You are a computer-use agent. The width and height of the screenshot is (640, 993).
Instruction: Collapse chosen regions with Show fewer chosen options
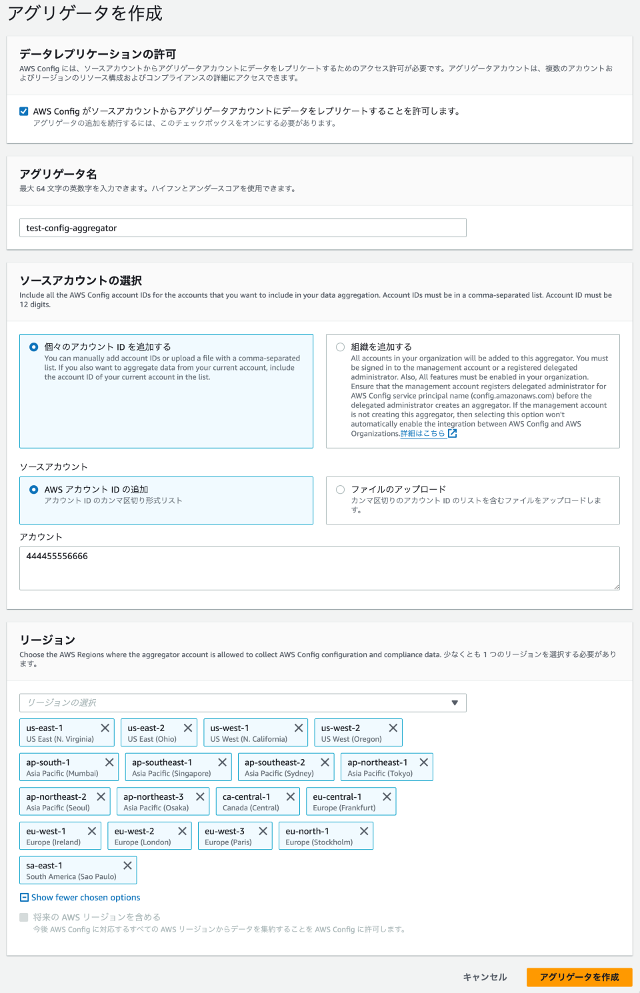(x=80, y=897)
